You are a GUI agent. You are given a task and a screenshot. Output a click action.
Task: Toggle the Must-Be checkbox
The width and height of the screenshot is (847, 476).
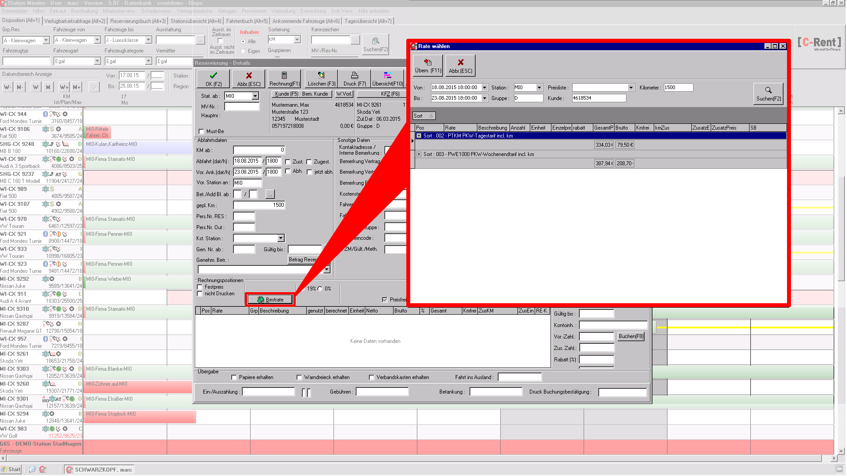click(202, 131)
